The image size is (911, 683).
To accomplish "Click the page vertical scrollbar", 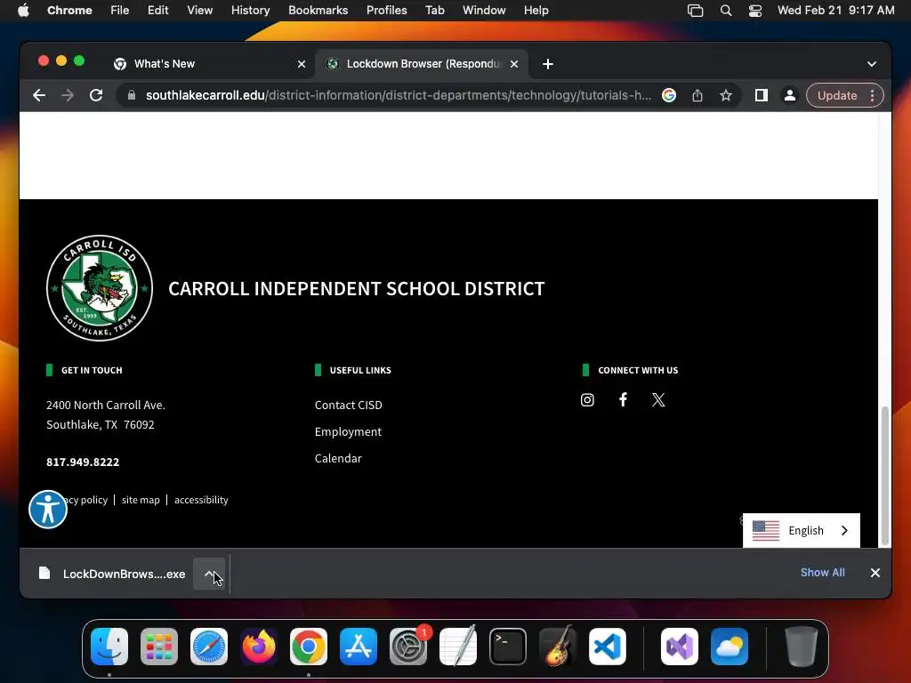I will [885, 475].
